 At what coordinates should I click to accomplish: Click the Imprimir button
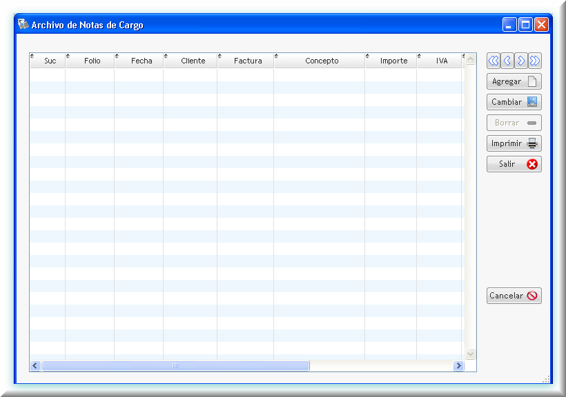514,143
